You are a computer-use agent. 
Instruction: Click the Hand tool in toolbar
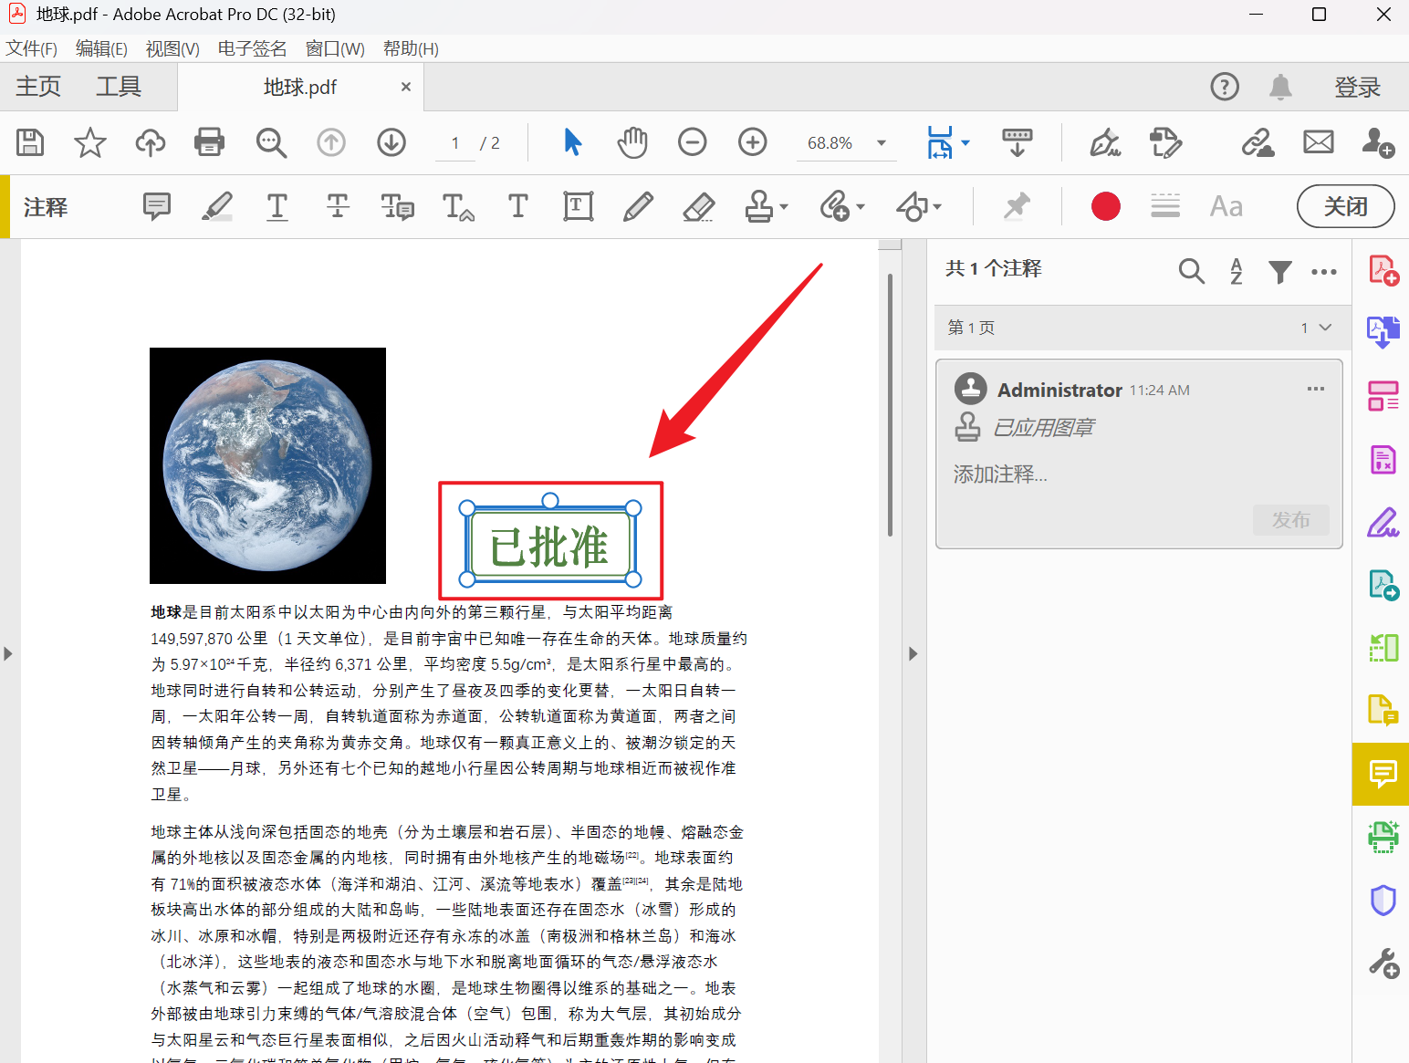point(631,142)
